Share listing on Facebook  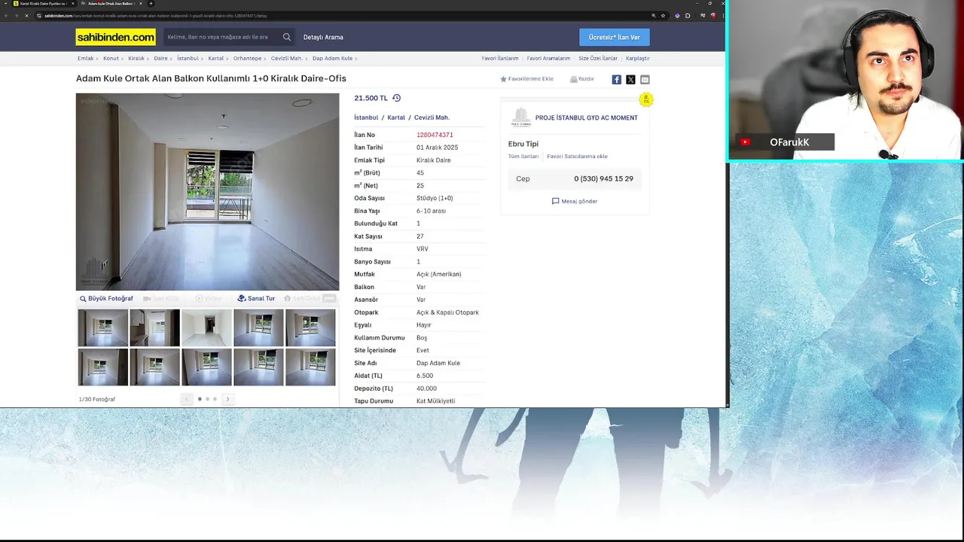point(616,80)
